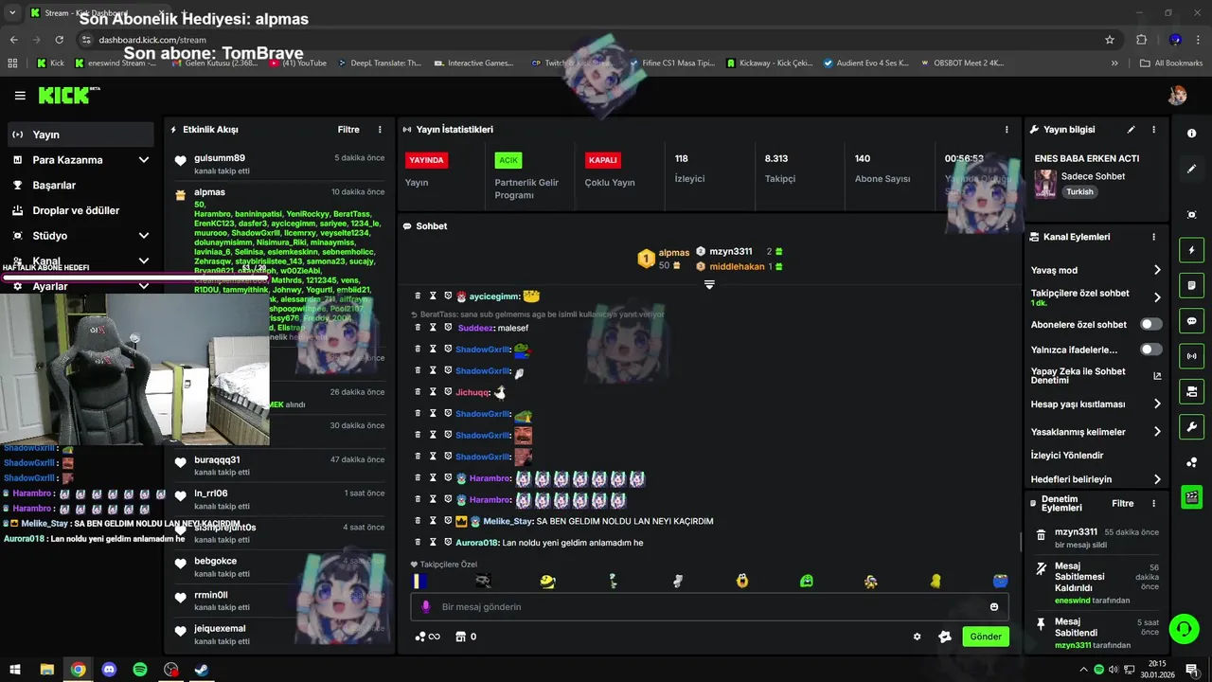Screen dimensions: 1212x682
Task: Click gulsumm89 in activity feed
Action: [220, 158]
